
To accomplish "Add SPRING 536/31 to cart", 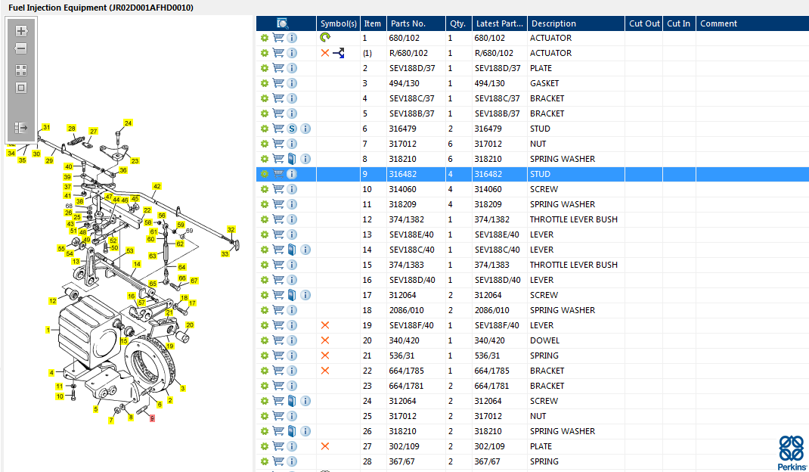I will [278, 356].
